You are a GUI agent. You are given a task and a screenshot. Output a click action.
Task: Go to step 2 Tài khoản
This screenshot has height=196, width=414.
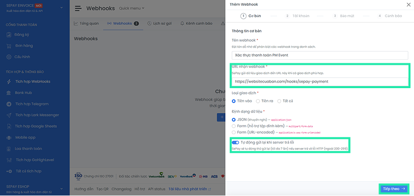click(x=297, y=16)
